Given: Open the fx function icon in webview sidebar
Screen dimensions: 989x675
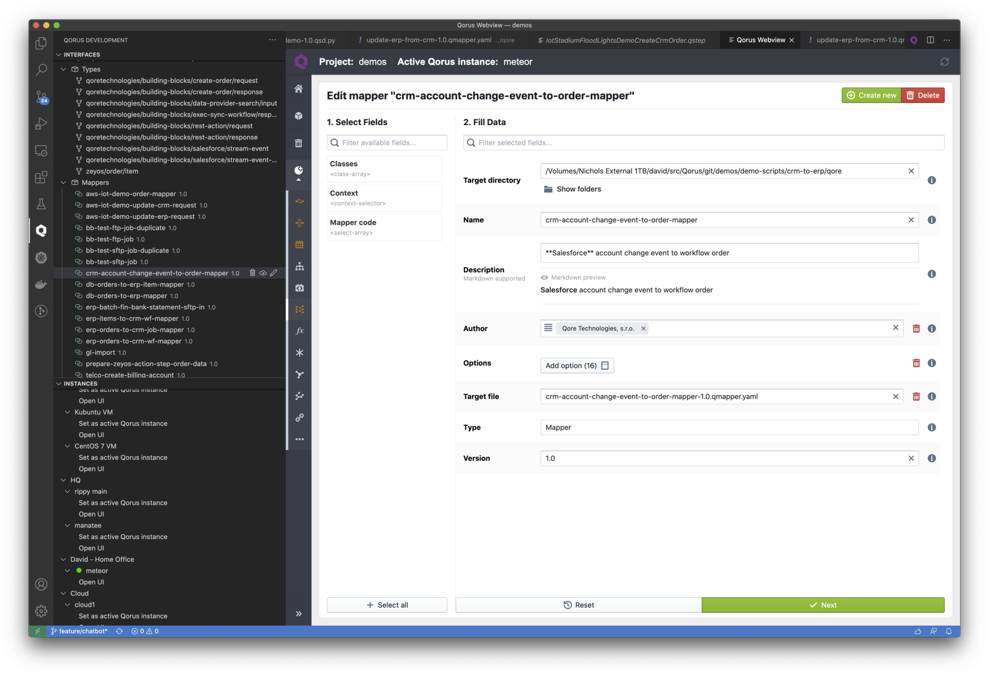Looking at the screenshot, I should 299,331.
